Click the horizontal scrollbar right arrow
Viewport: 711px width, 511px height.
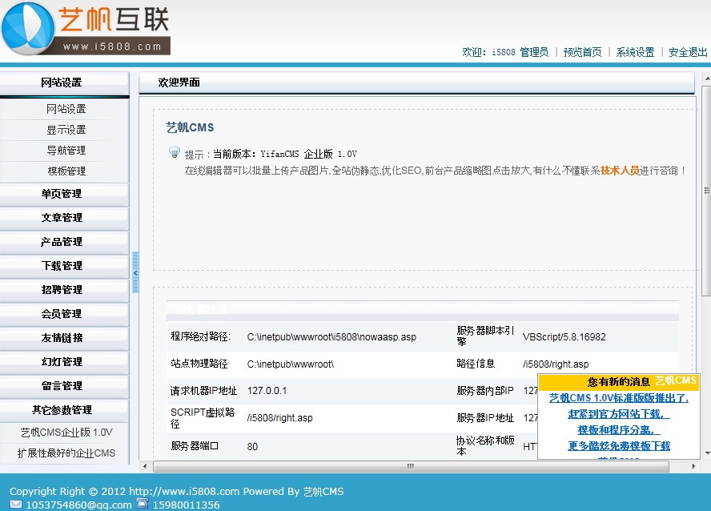click(x=693, y=466)
